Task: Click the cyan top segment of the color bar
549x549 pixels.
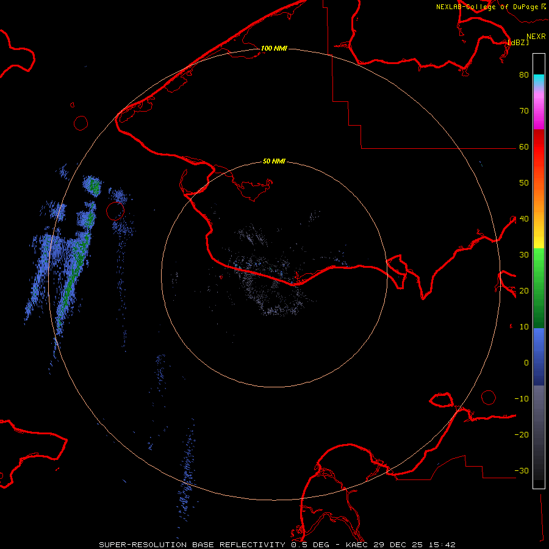Action: pos(539,79)
